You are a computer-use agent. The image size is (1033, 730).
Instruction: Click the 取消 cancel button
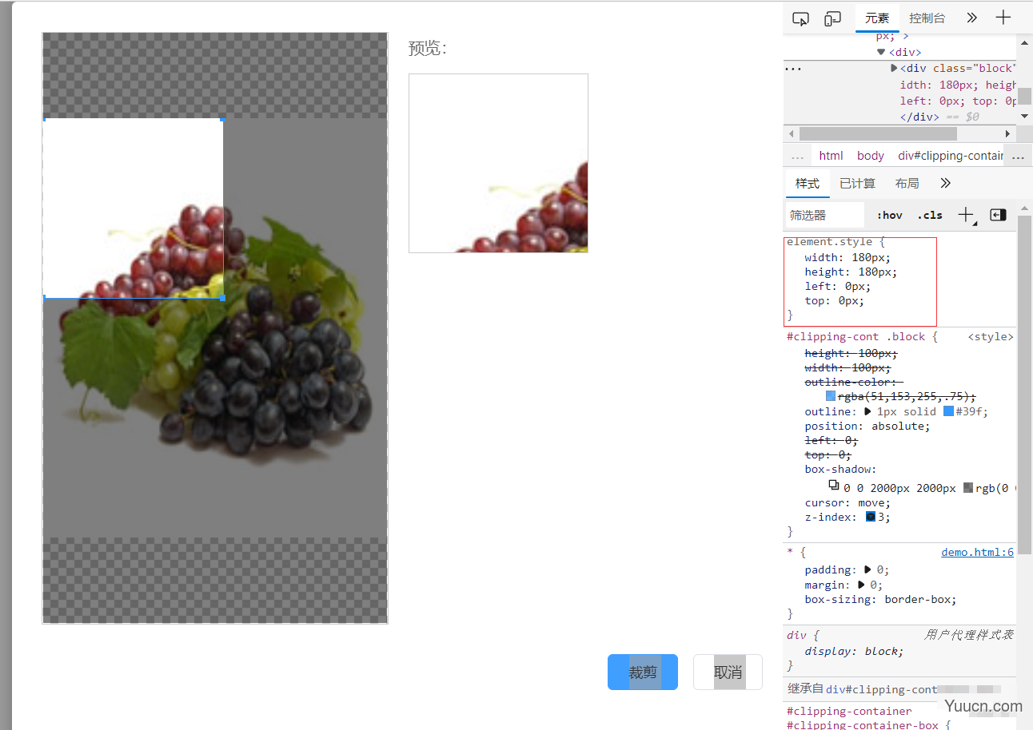(x=728, y=672)
